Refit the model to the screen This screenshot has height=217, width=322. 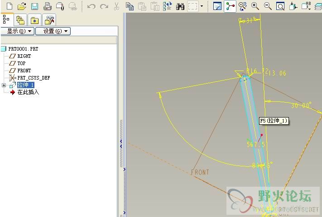tap(280, 6)
